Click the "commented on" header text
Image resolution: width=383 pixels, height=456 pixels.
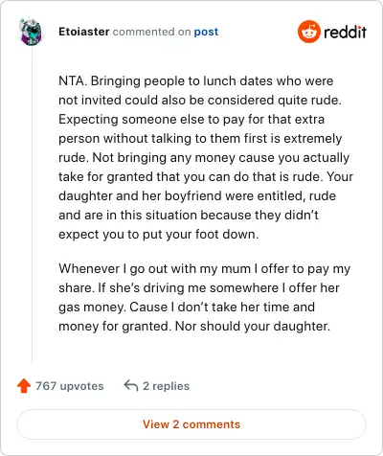[x=151, y=32]
